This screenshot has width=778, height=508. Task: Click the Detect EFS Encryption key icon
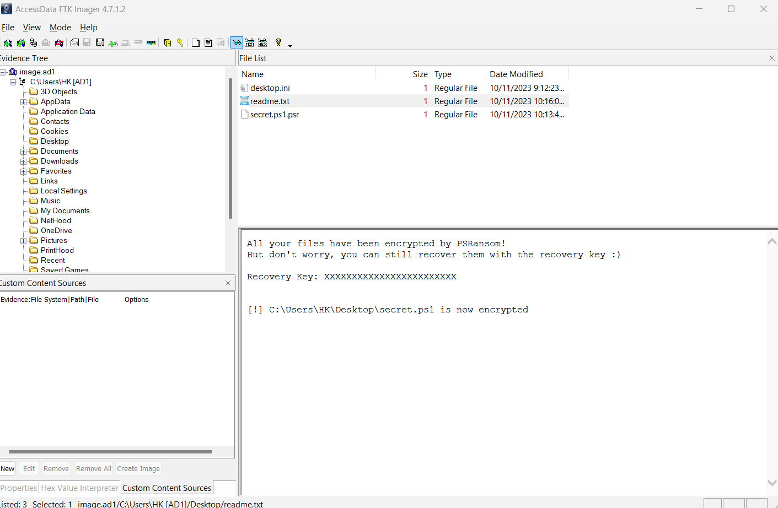(x=180, y=43)
